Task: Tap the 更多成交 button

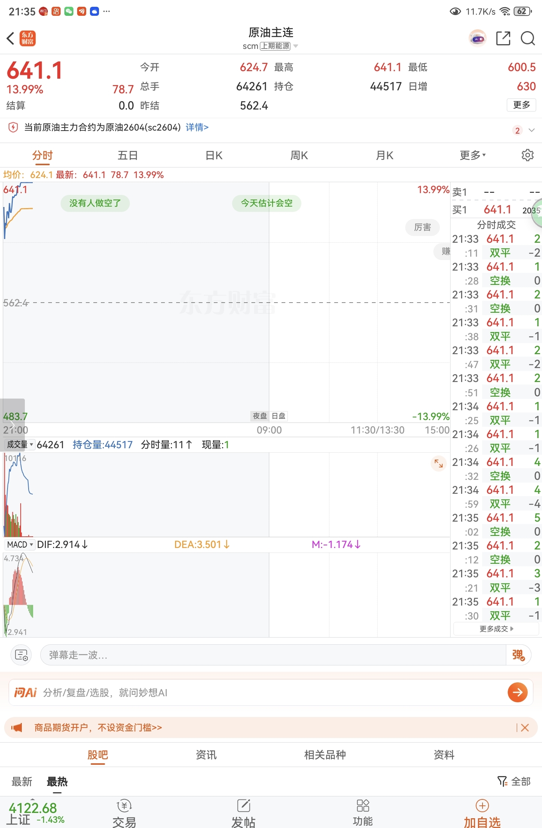Action: tap(496, 629)
